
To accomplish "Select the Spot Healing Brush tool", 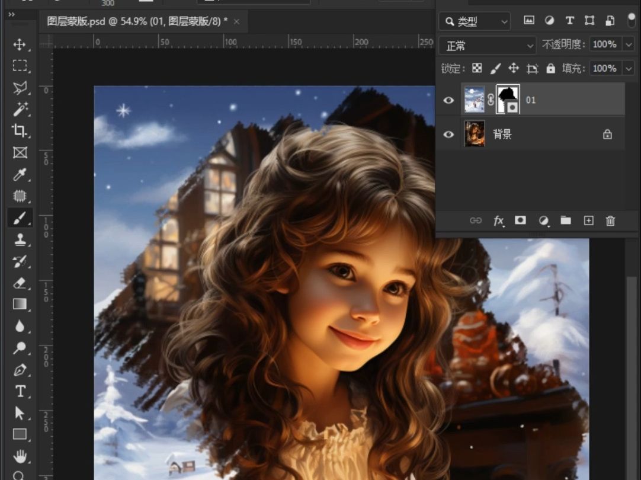I will point(19,196).
